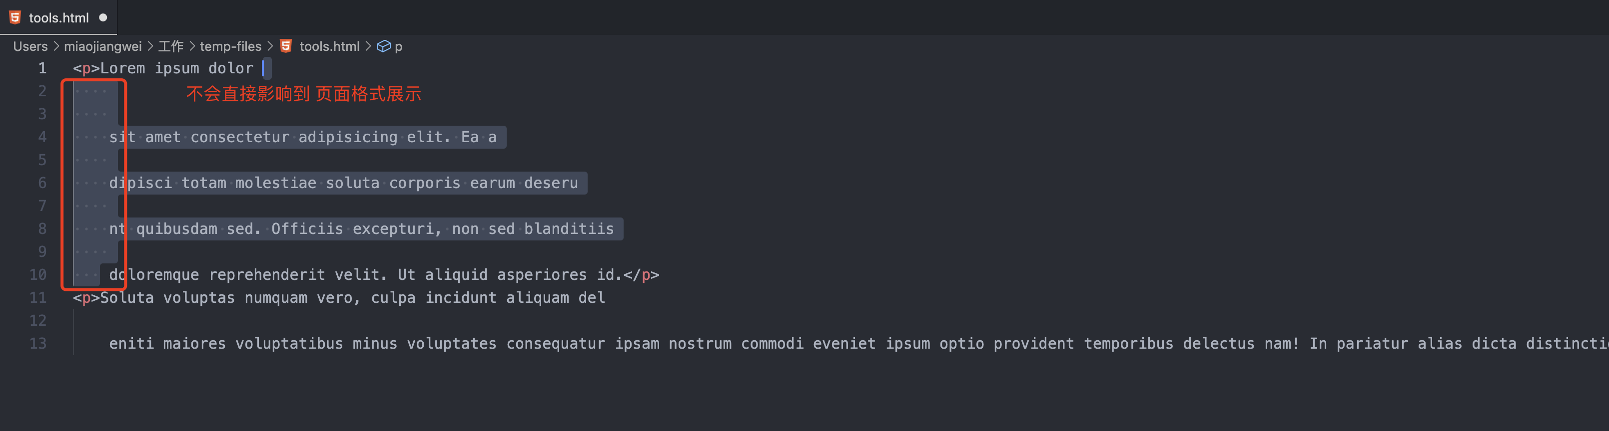Select the tools.html editor tab
This screenshot has width=1609, height=431.
point(59,17)
